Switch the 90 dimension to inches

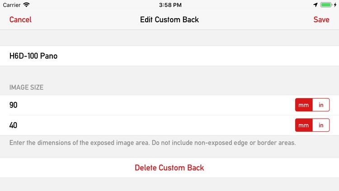(x=321, y=105)
